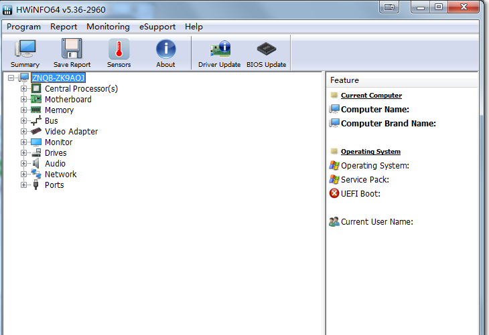
Task: Click the Current User Name people icon
Action: point(334,222)
